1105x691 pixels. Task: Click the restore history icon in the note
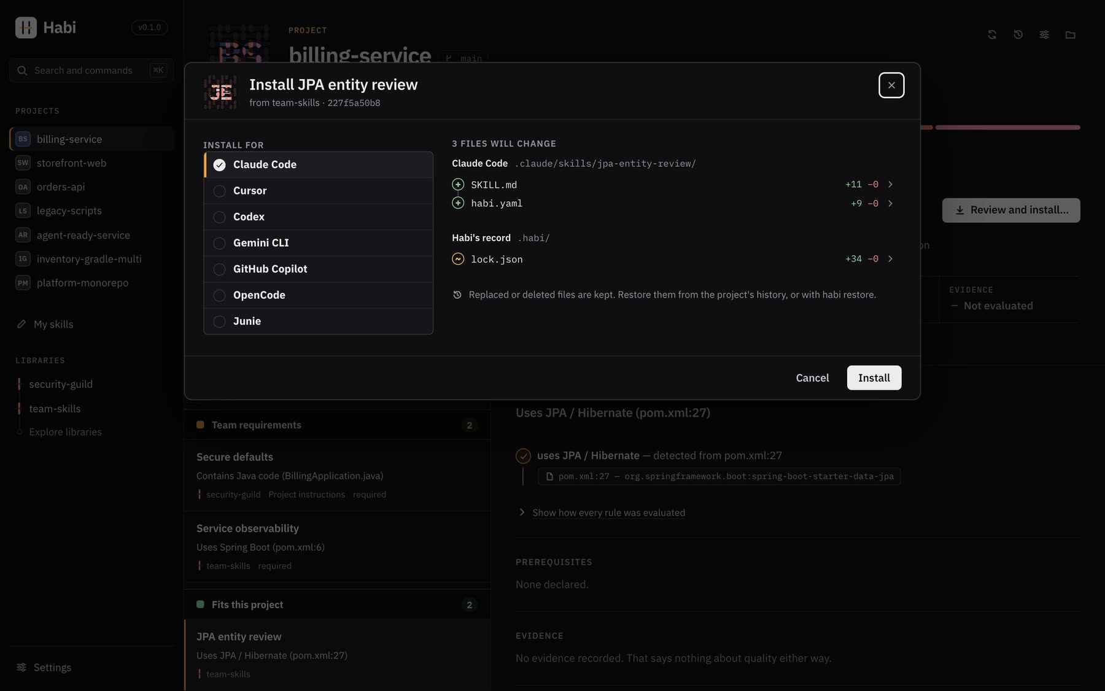(x=457, y=295)
